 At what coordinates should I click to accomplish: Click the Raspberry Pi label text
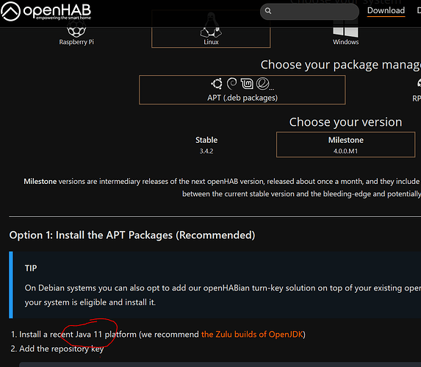tap(76, 42)
